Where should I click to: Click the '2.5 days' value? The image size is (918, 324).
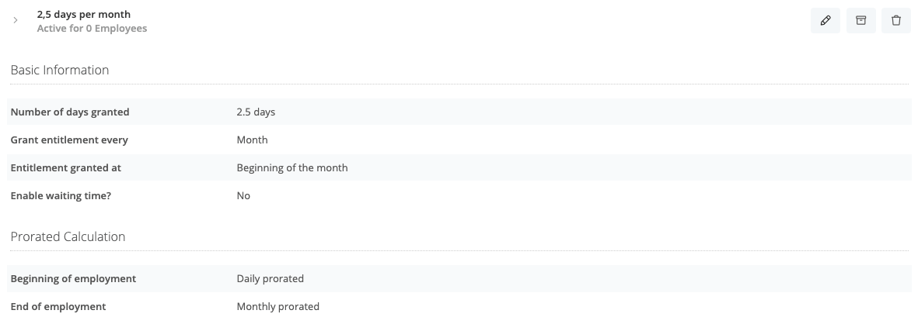pyautogui.click(x=256, y=112)
